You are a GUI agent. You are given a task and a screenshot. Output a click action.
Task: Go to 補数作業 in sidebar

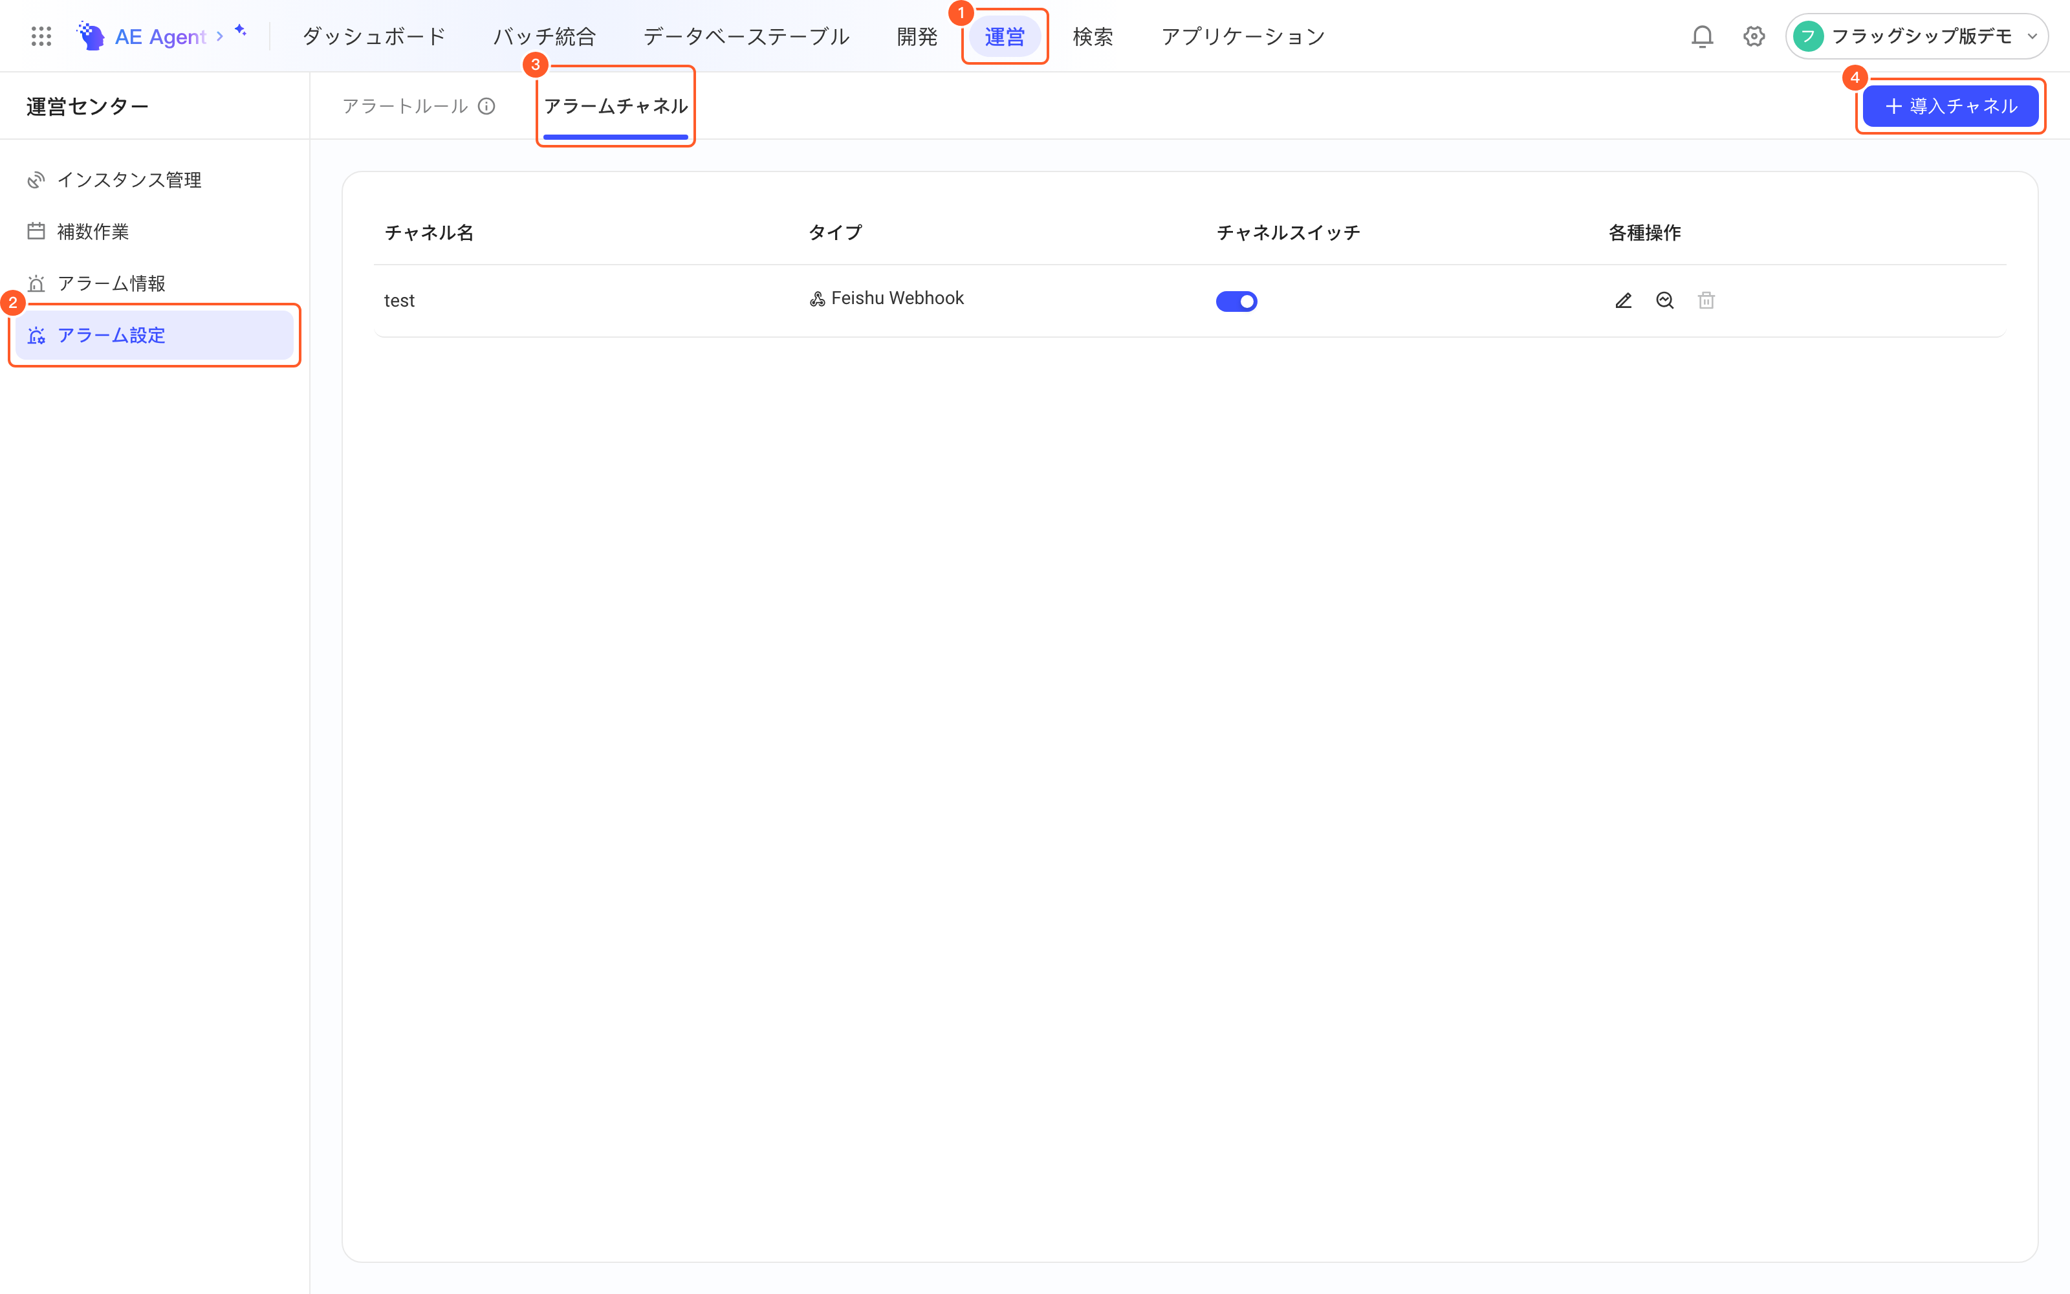154,231
